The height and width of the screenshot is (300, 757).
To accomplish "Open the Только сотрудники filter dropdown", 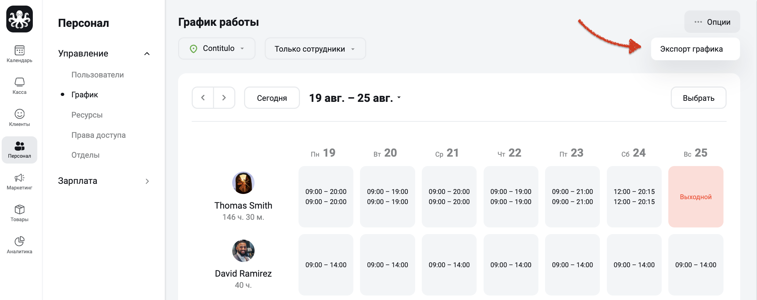I will coord(315,48).
